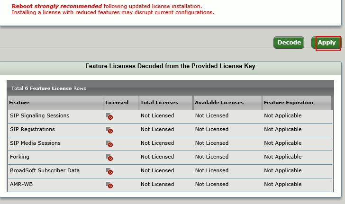
Task: Click the Available Licenses column header
Action: pos(219,102)
